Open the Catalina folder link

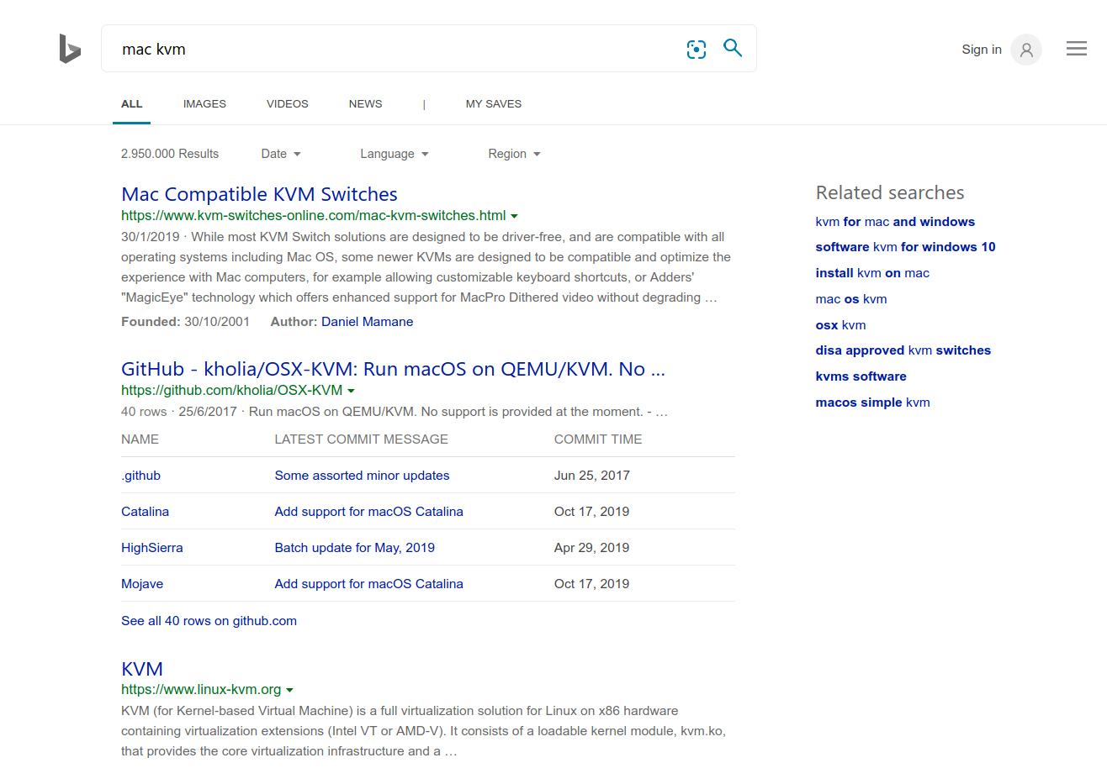tap(145, 512)
